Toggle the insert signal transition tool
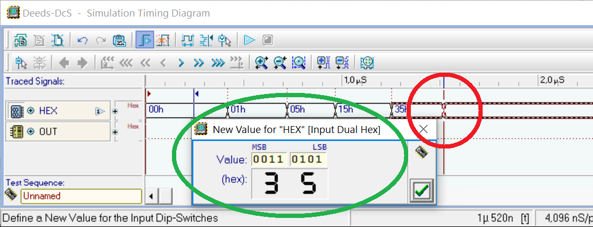This screenshot has height=227, width=593. coord(145,40)
